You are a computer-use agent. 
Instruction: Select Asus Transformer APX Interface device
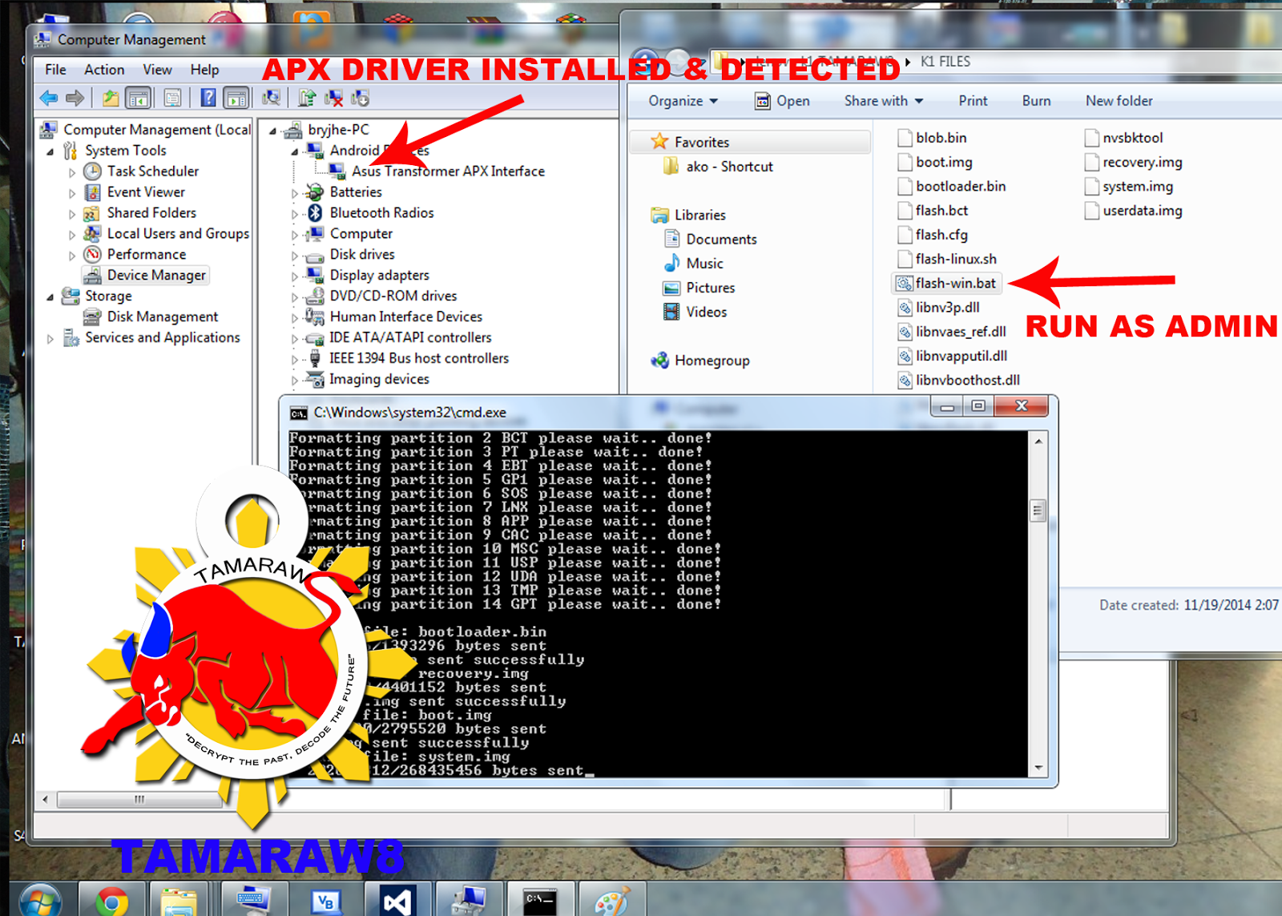(437, 171)
